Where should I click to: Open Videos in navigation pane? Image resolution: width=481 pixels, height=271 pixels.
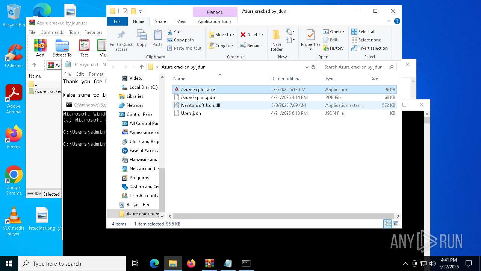coord(136,78)
